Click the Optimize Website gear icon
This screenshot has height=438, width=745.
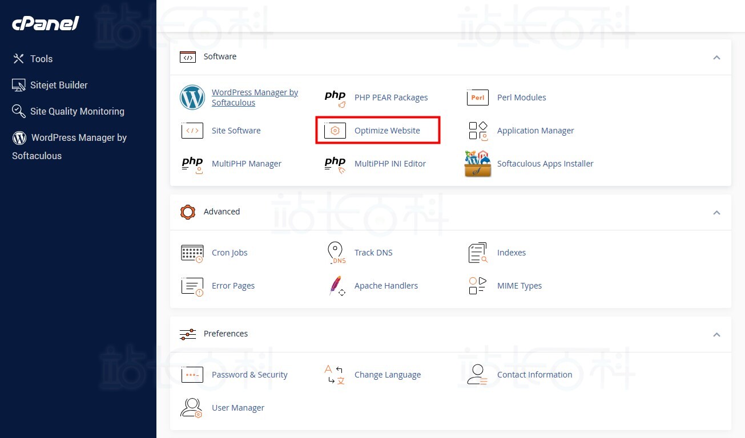pyautogui.click(x=335, y=131)
